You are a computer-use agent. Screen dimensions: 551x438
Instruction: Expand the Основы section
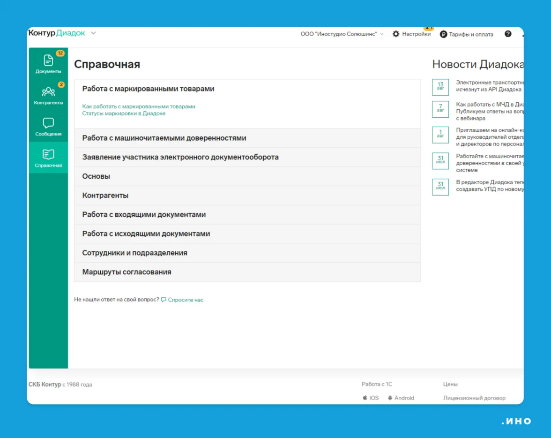tap(247, 176)
